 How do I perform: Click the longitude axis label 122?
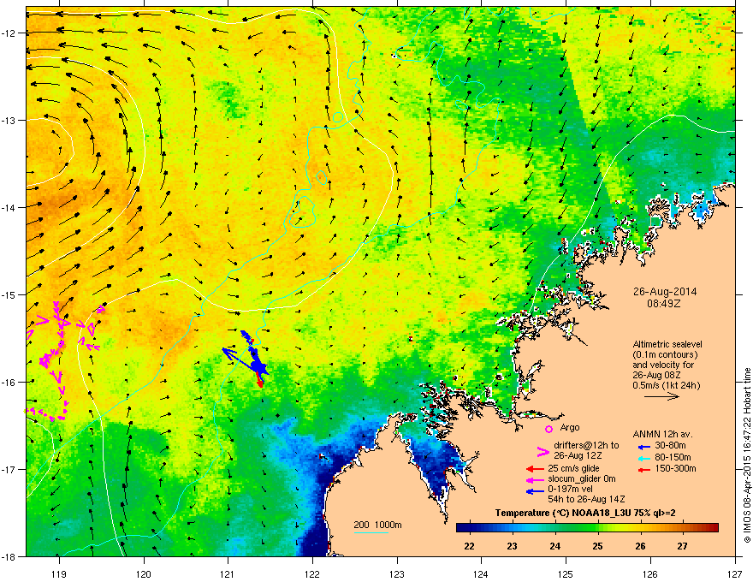(312, 573)
